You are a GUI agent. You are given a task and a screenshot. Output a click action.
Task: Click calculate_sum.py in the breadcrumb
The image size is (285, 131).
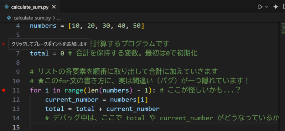click(x=32, y=18)
